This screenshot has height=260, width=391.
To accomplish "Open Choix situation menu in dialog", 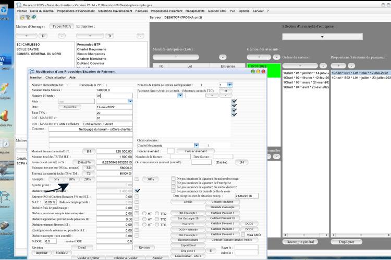I will pyautogui.click(x=56, y=77).
